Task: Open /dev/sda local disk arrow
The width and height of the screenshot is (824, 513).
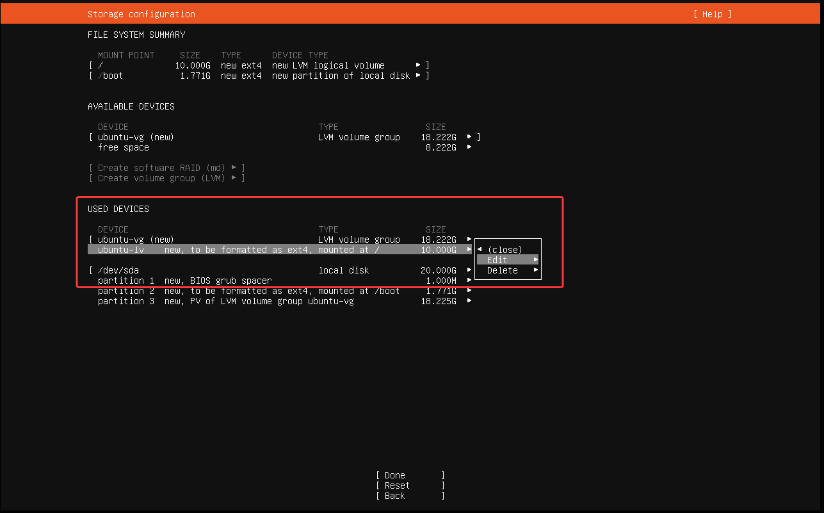Action: pos(469,270)
